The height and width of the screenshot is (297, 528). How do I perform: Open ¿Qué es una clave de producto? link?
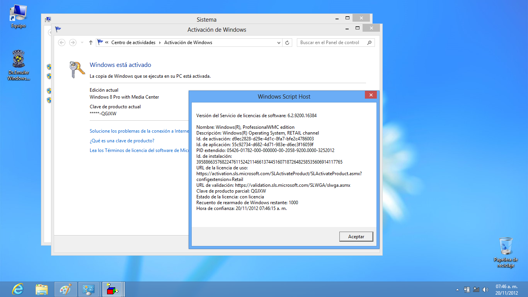coord(122,141)
